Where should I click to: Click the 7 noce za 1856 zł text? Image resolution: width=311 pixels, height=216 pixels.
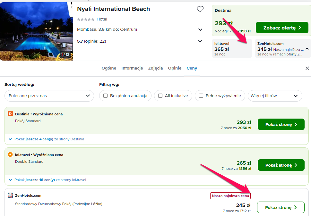pos(236,169)
